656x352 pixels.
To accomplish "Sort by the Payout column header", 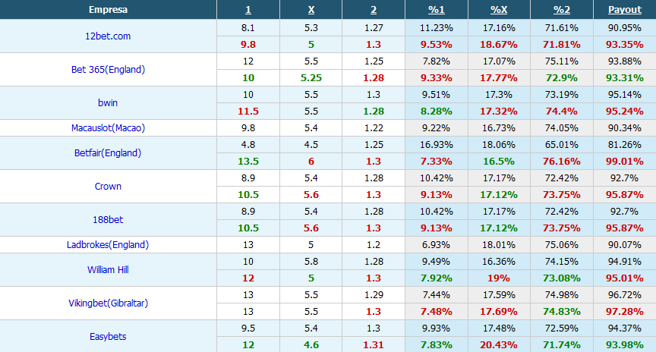I will pyautogui.click(x=625, y=10).
